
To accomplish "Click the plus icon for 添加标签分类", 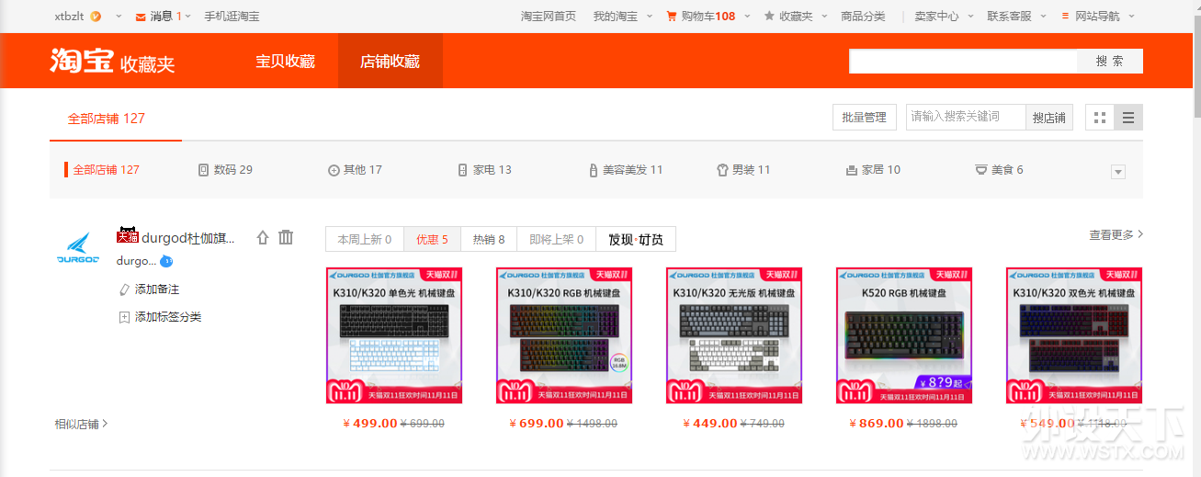I will pos(125,317).
